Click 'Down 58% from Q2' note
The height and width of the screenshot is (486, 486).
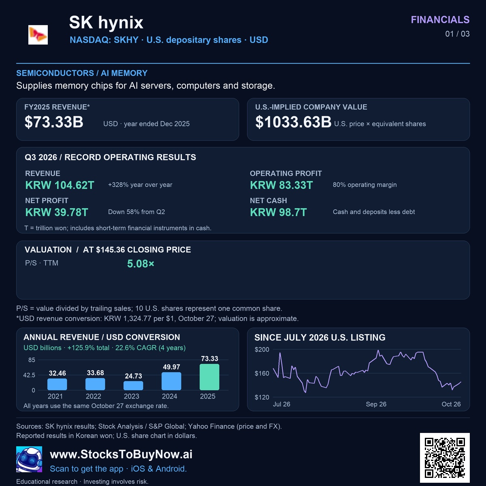pos(136,212)
